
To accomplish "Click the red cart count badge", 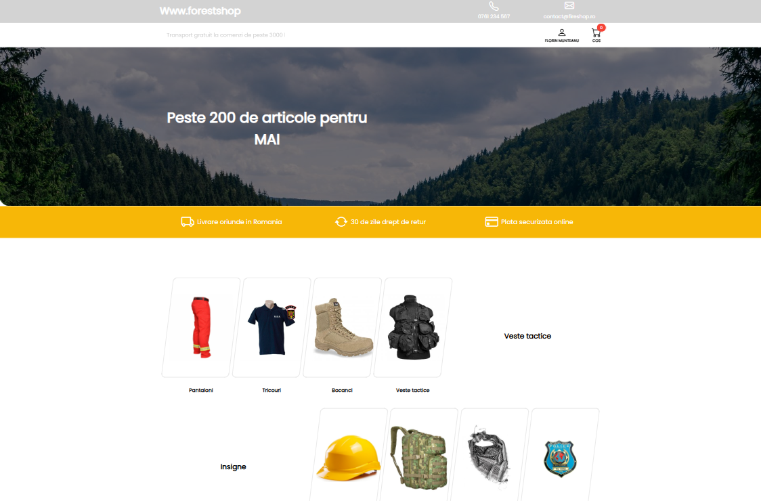I will coord(601,28).
